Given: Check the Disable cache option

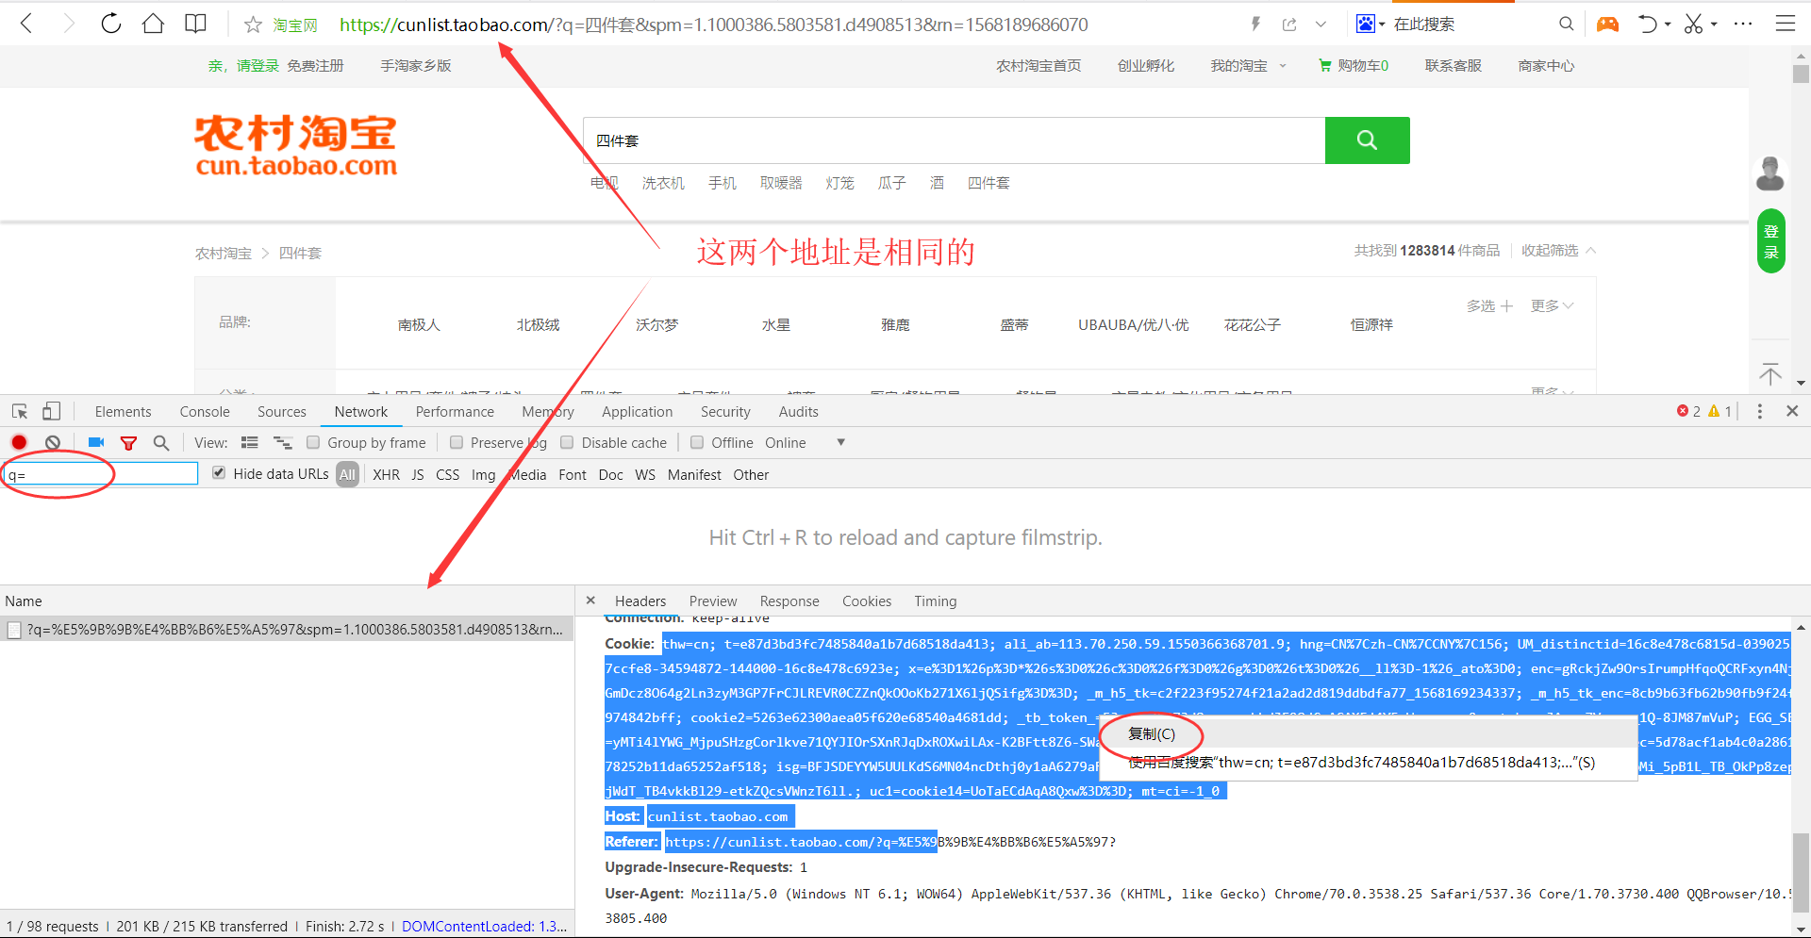Looking at the screenshot, I should [x=567, y=443].
